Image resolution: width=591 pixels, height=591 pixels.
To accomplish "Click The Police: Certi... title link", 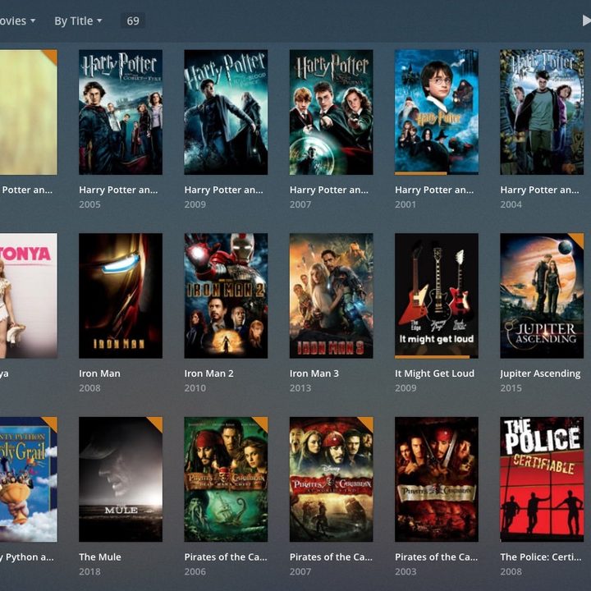I will (541, 557).
